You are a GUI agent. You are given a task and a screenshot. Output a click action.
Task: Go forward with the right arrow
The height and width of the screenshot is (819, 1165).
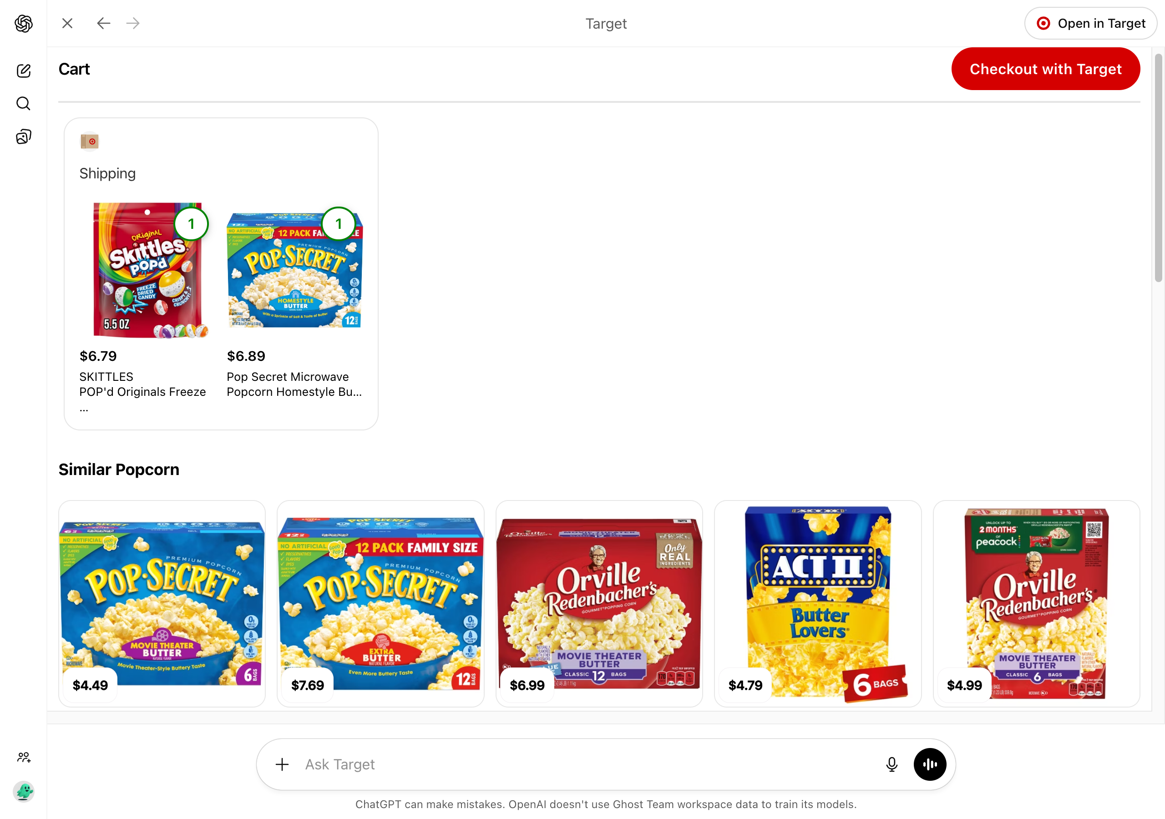[133, 23]
